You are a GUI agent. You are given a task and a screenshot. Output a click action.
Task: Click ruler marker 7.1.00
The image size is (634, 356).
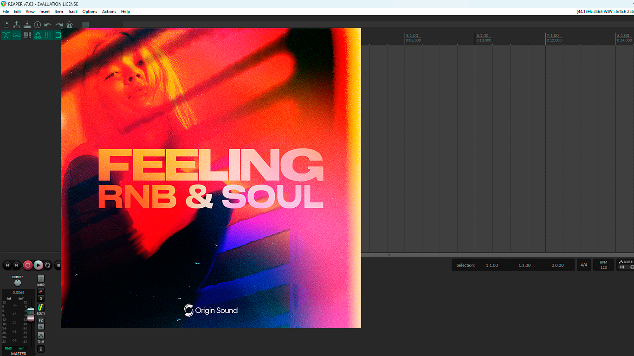point(553,36)
